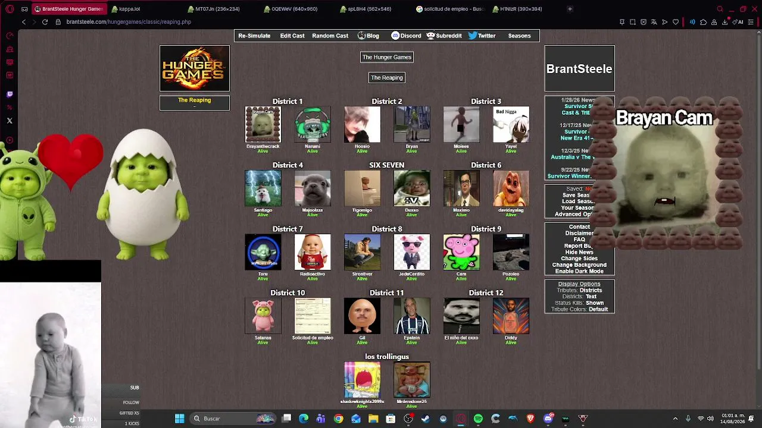This screenshot has height=428, width=762.
Task: Open Task View from taskbar
Action: click(286, 418)
